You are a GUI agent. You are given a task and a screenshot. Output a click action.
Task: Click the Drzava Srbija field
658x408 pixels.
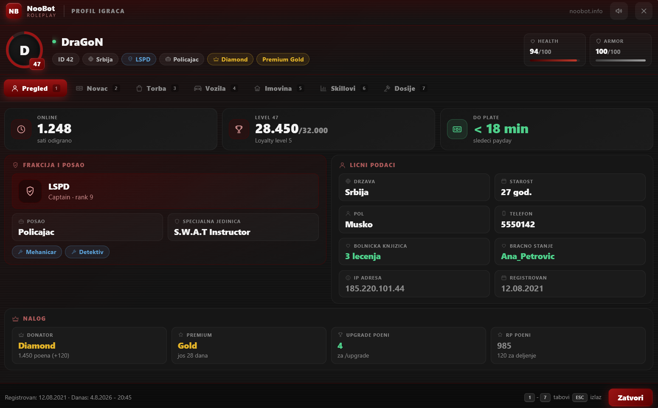coord(414,187)
